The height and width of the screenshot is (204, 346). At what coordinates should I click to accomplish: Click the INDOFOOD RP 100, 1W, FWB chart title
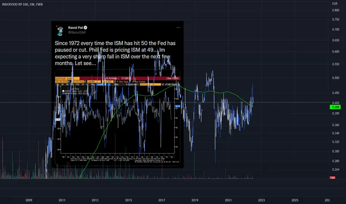tap(22, 4)
